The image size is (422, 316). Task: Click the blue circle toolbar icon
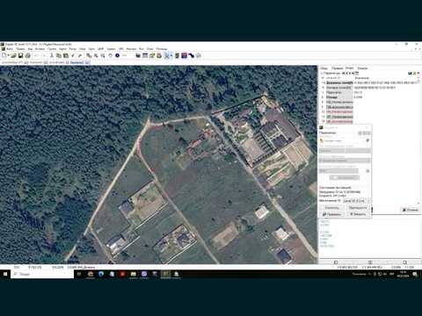117,55
